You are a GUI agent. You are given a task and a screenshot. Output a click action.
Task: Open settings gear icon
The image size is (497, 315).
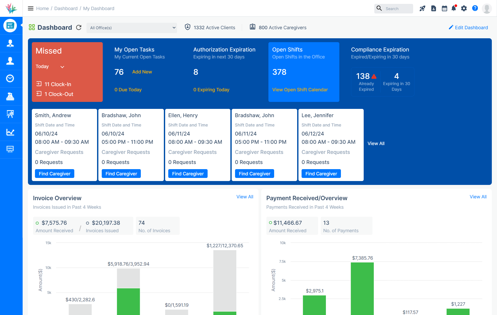click(464, 9)
